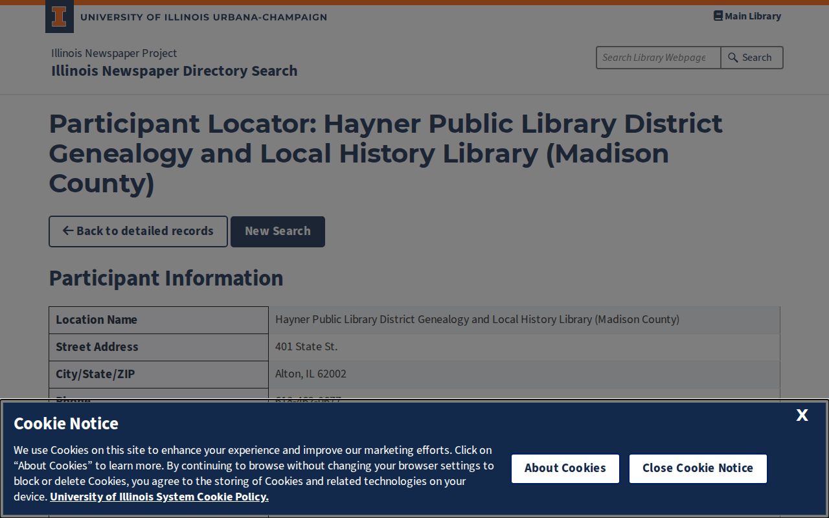
Task: Open Illinois Newspaper Project link
Action: 114,53
